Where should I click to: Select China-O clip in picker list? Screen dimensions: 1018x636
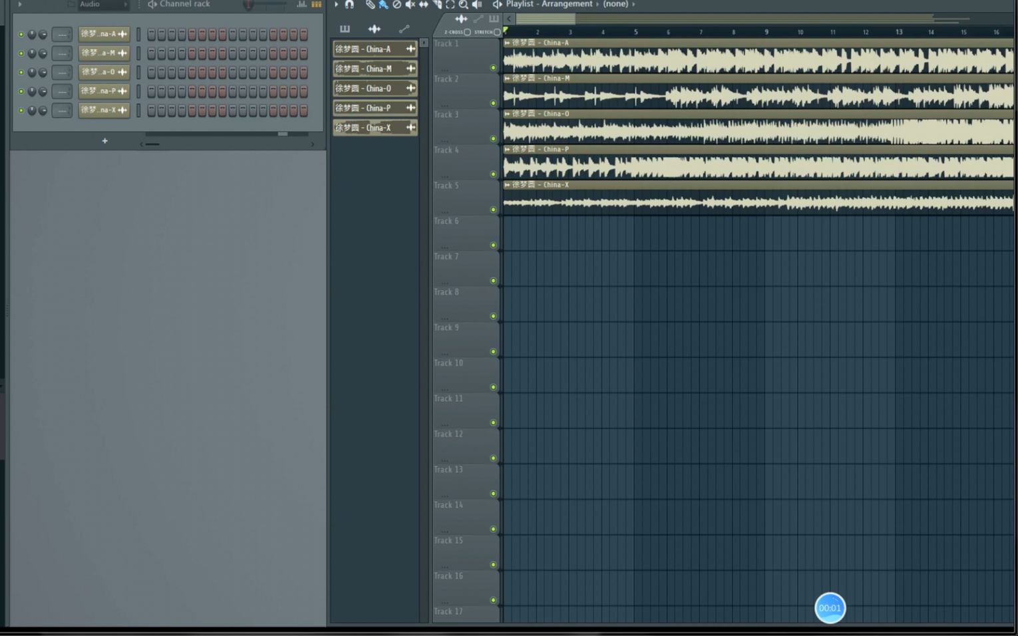point(375,88)
